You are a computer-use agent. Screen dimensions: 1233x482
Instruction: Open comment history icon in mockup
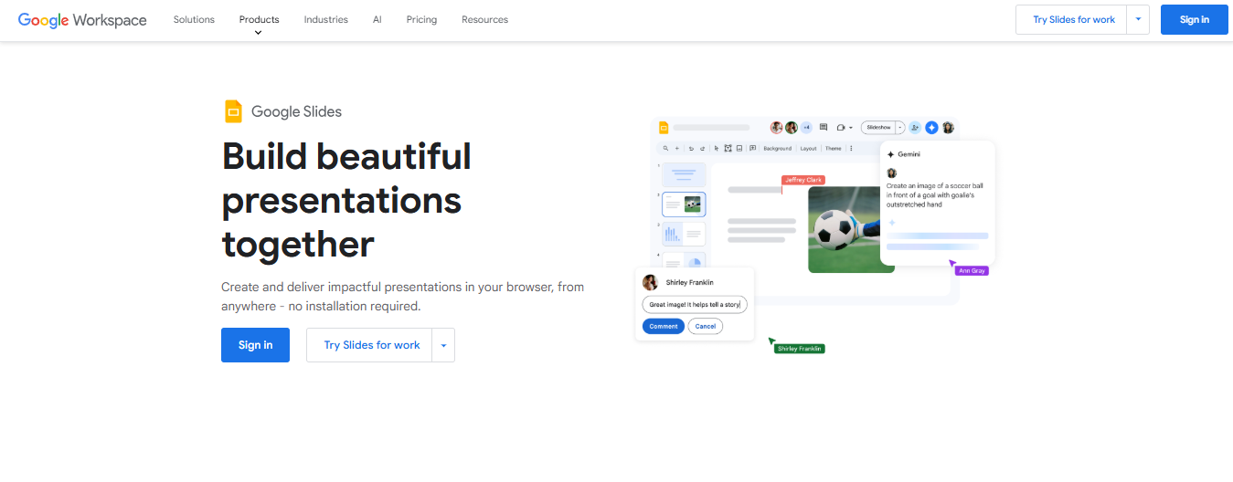click(x=824, y=127)
